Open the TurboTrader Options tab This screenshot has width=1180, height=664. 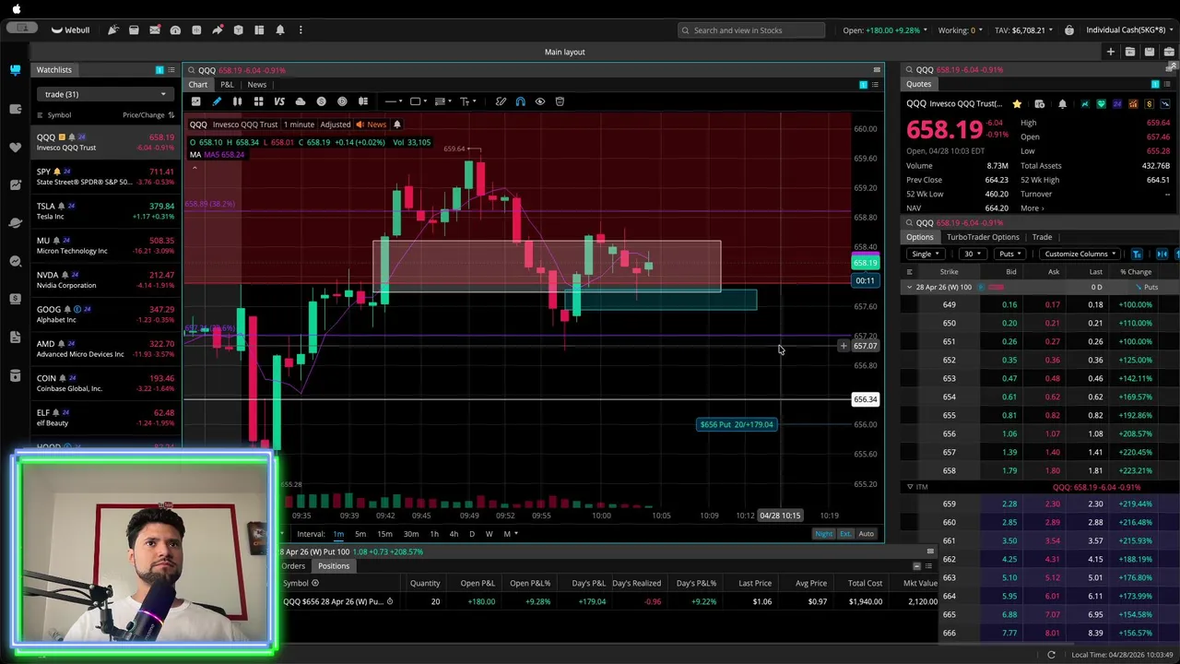coord(983,237)
